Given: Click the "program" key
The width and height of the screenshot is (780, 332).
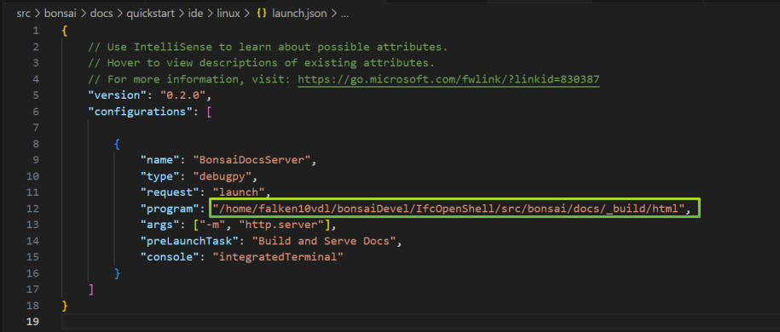Looking at the screenshot, I should click(170, 209).
